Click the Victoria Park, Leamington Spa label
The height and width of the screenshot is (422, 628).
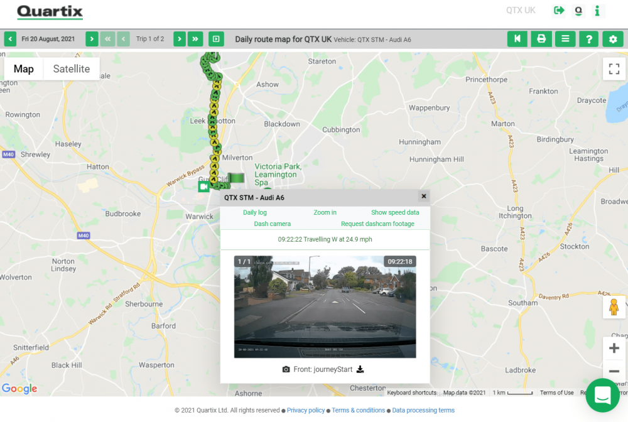278,175
